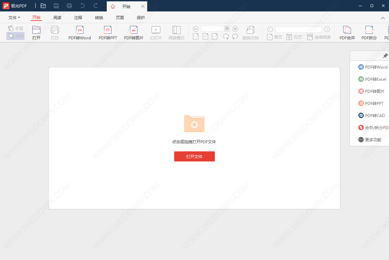Choose PDF转Excel in the side panel
Screen dimensions: 389x260
pos(372,79)
